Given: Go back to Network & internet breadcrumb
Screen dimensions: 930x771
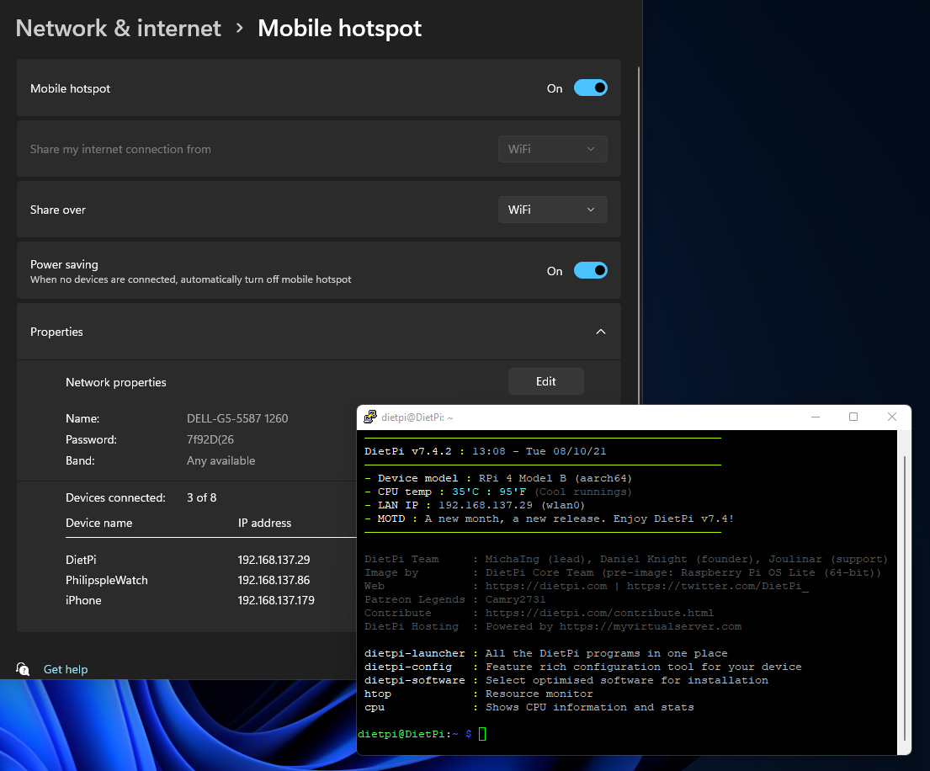Looking at the screenshot, I should [118, 29].
